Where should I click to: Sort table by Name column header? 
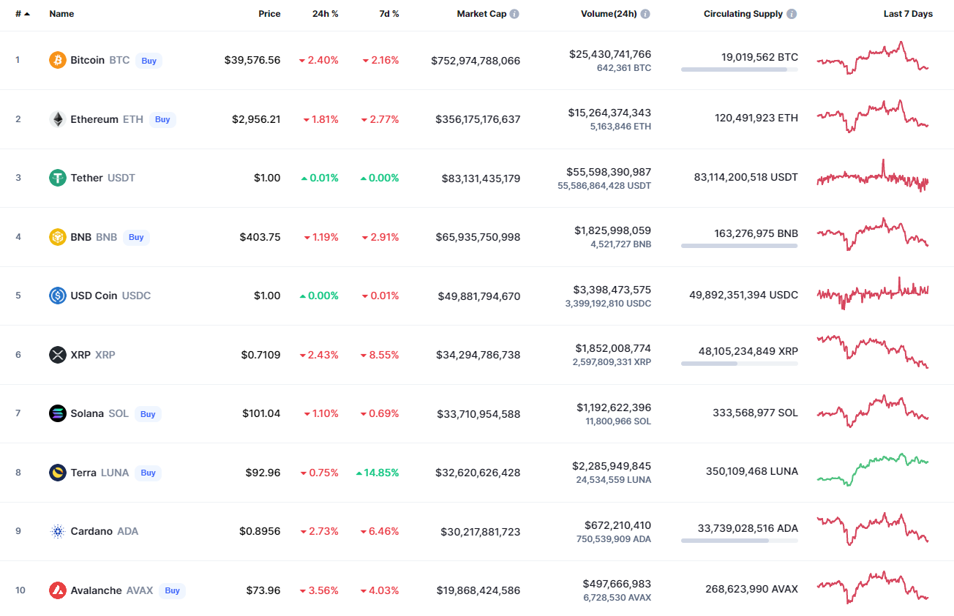coord(61,14)
